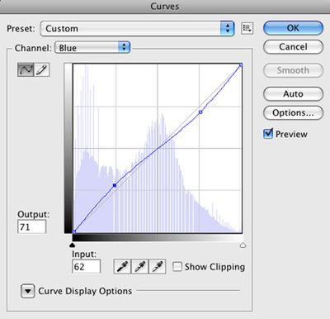Image resolution: width=330 pixels, height=319 pixels.
Task: Open the preset options menu icon
Action: pos(247,28)
